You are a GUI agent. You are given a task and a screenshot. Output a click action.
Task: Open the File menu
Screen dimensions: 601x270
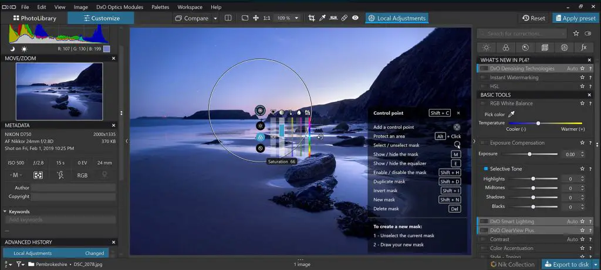[x=25, y=7]
